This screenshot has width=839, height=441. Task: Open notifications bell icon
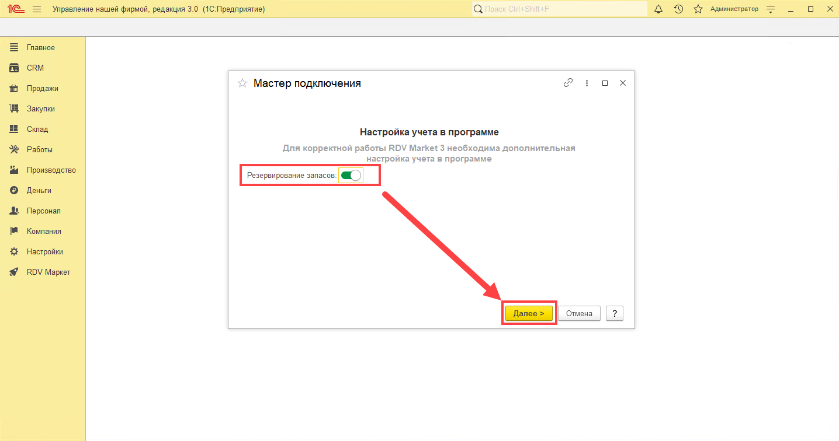click(658, 9)
